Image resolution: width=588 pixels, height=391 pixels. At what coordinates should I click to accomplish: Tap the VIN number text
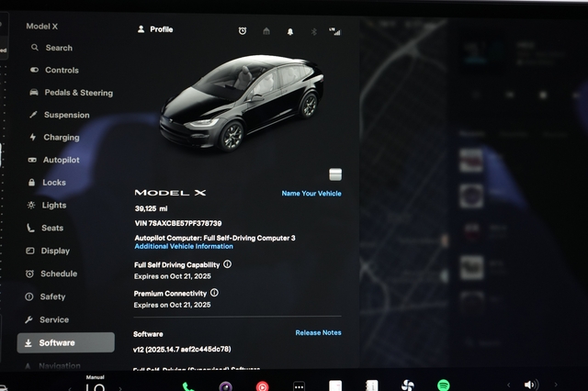[178, 223]
